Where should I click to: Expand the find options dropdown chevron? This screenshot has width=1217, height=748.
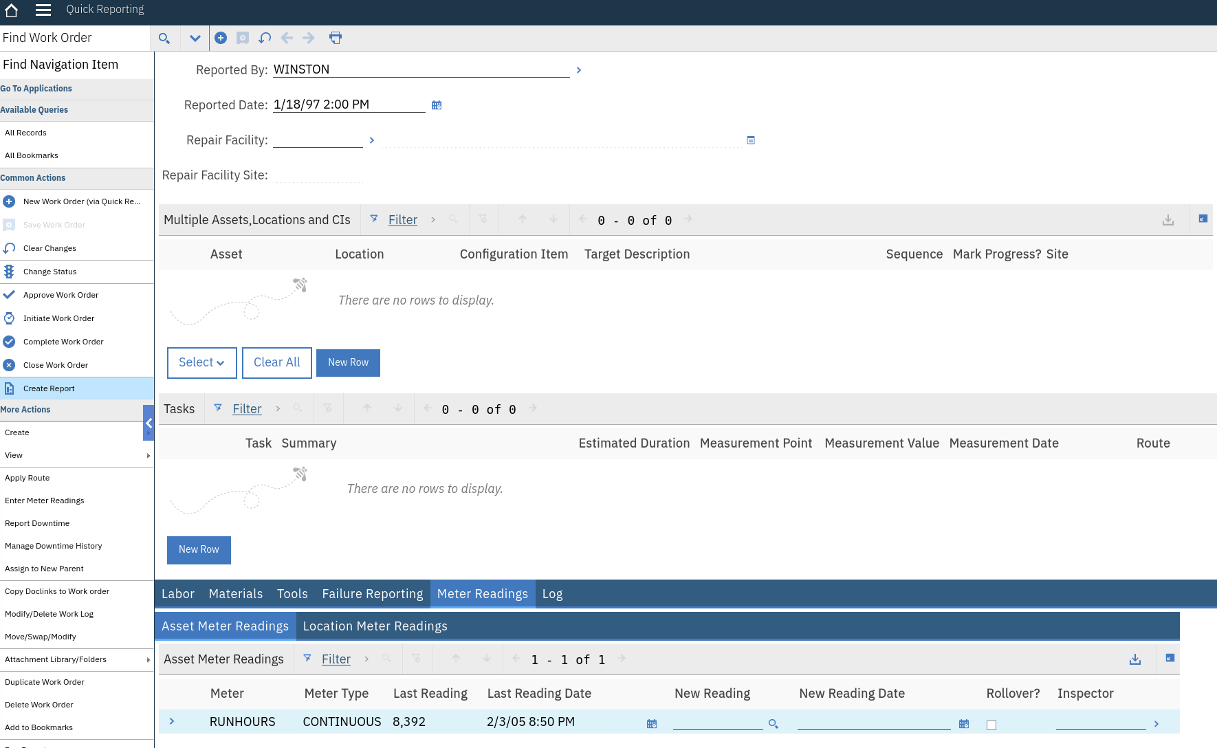[195, 38]
